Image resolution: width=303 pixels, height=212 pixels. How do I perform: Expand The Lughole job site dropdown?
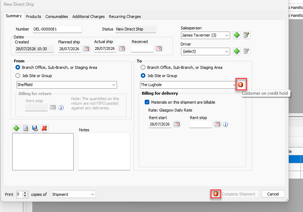pyautogui.click(x=234, y=85)
